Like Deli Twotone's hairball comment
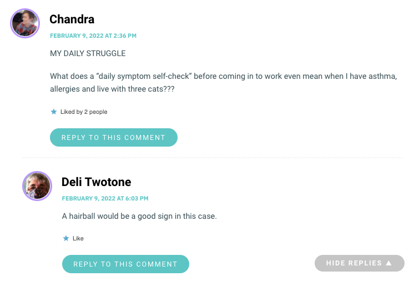The height and width of the screenshot is (281, 414). point(78,238)
